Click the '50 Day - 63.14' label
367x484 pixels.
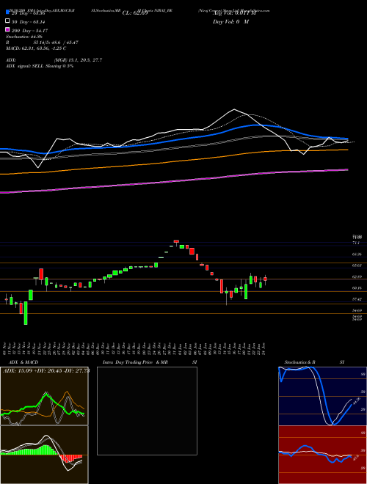click(x=29, y=22)
